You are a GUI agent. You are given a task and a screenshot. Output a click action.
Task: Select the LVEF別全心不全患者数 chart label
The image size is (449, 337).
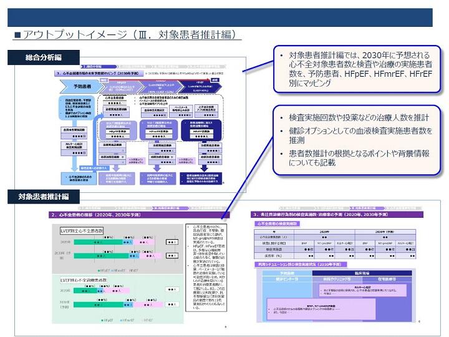[x=82, y=231]
